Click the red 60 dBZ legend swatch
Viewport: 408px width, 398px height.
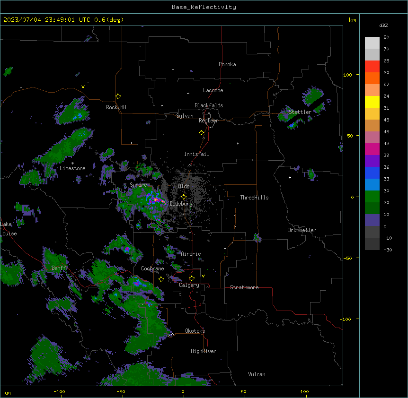point(372,67)
